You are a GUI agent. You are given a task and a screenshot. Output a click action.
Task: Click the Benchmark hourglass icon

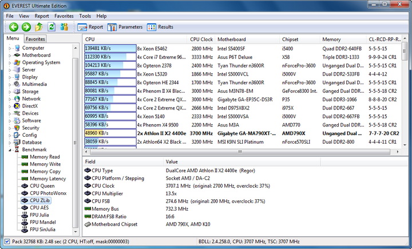pos(17,149)
